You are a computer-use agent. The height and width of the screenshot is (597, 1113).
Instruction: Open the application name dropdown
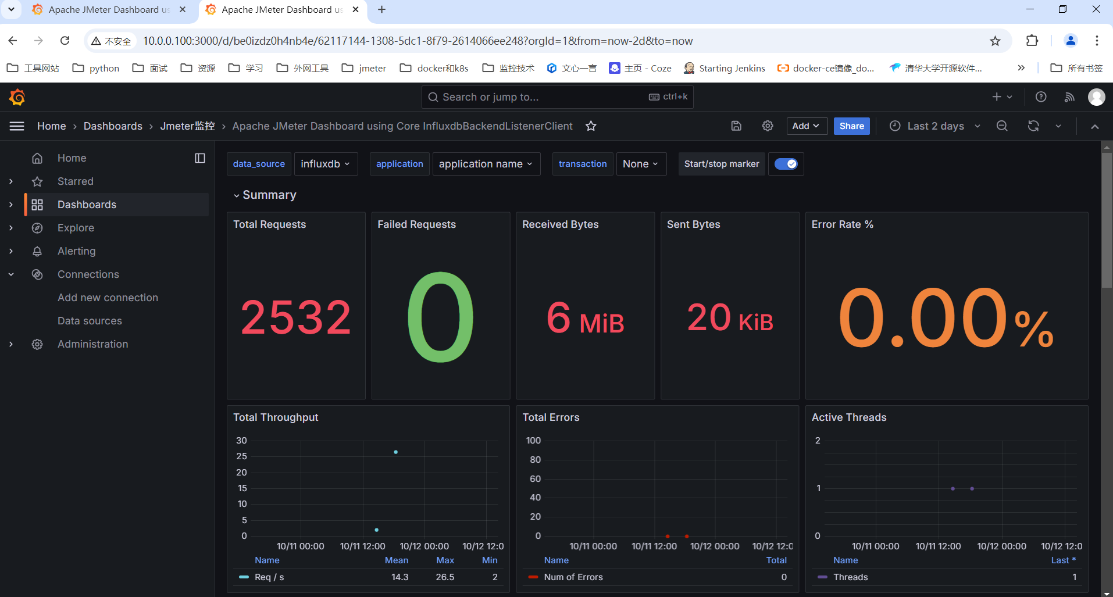tap(486, 164)
